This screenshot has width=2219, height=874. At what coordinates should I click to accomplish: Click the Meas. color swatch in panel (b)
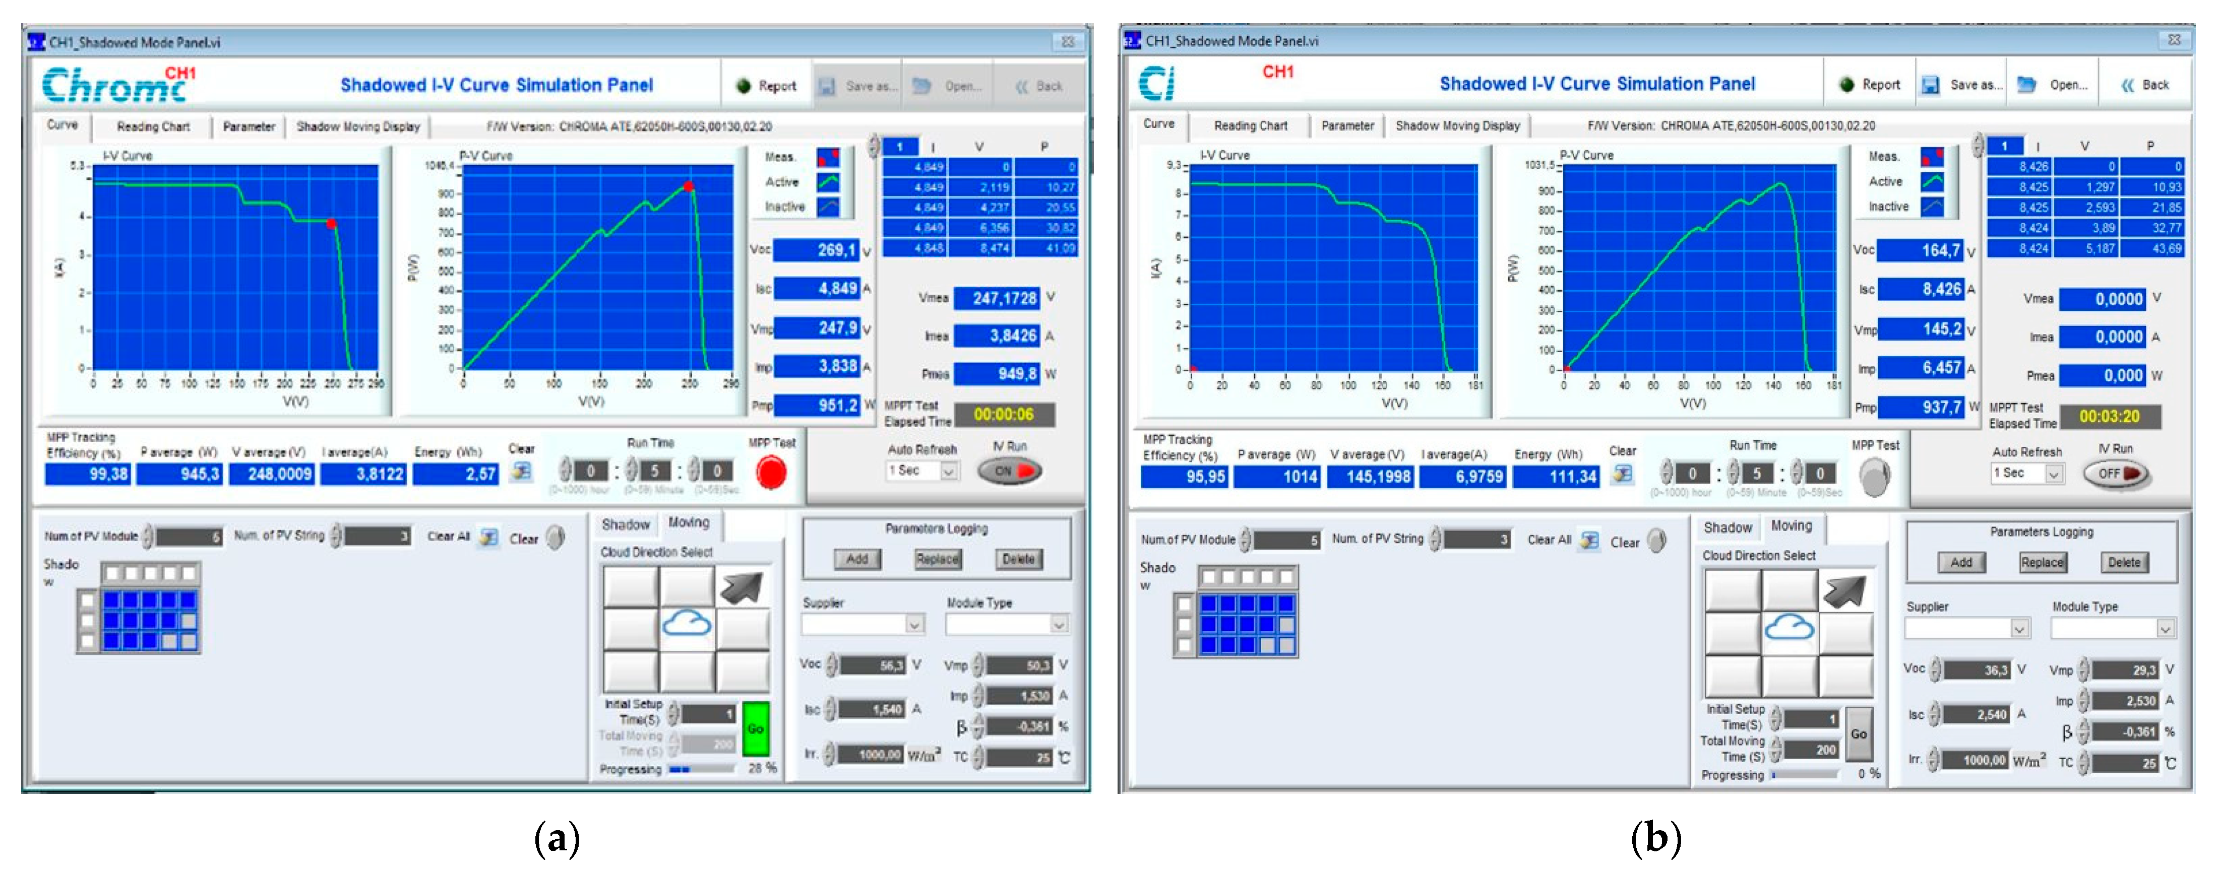[x=1932, y=157]
